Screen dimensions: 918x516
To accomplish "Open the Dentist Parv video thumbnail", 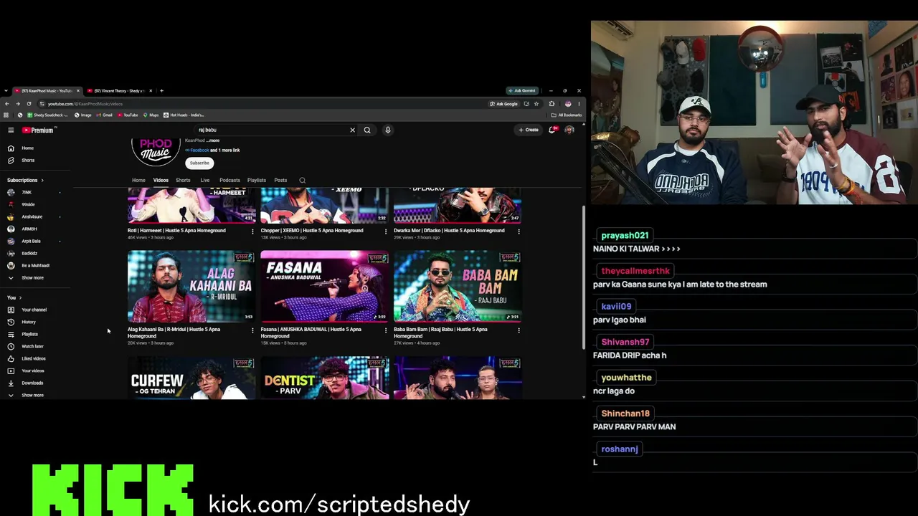I will tap(325, 378).
